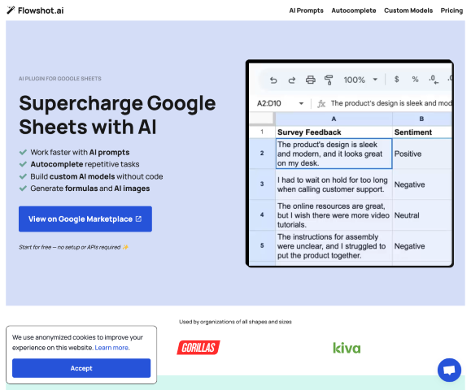Viewport: 471px width, 390px height.
Task: Select row 2 header
Action: coord(262,154)
